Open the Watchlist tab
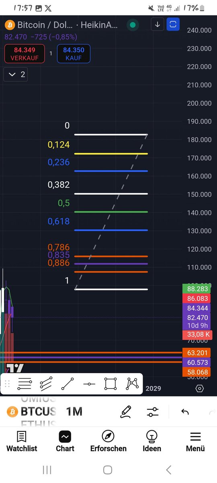Image resolution: width=217 pixels, height=483 pixels. (22, 442)
